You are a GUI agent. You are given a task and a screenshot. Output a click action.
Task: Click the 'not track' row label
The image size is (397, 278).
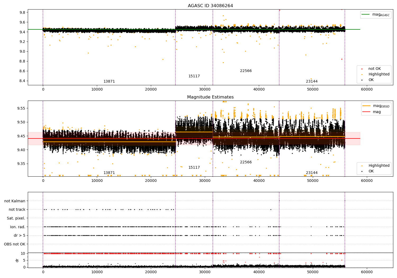(17, 209)
